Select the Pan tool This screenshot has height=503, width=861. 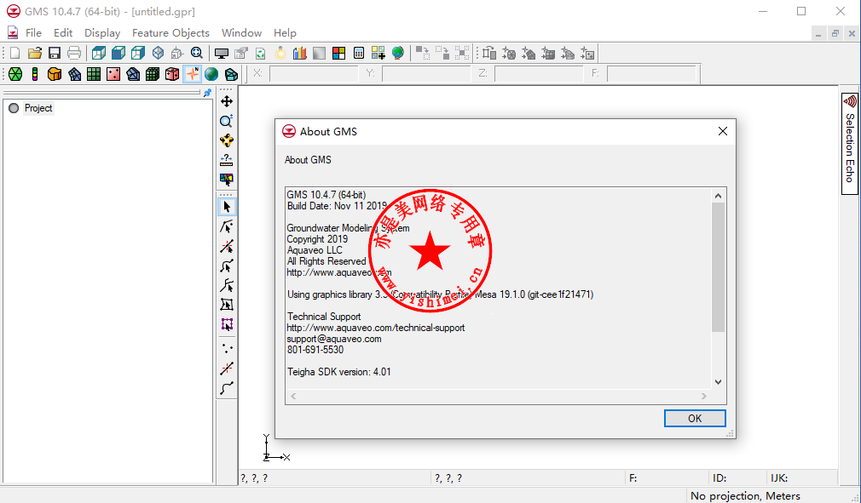pyautogui.click(x=226, y=101)
